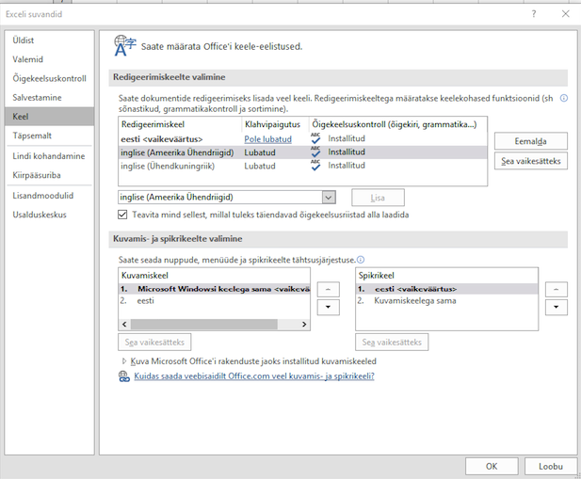The height and width of the screenshot is (479, 581).
Task: Click Lubatud in the inglise (Ühendkuningriik) row
Action: 260,166
